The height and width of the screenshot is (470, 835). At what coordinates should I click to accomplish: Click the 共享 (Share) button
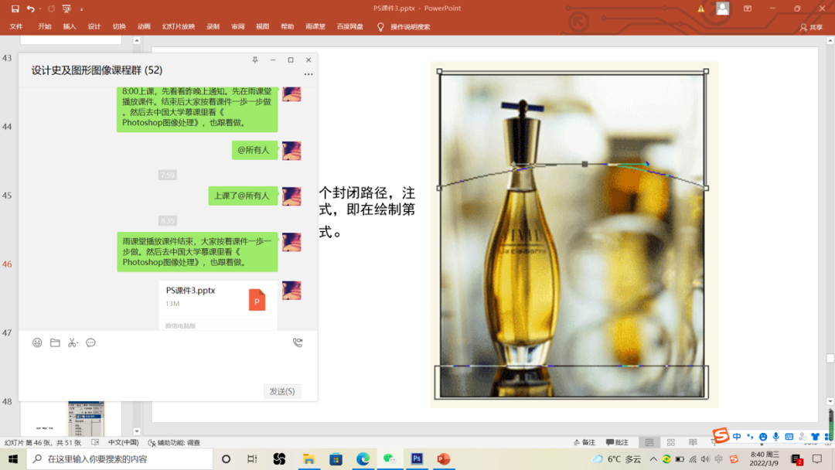pos(812,27)
